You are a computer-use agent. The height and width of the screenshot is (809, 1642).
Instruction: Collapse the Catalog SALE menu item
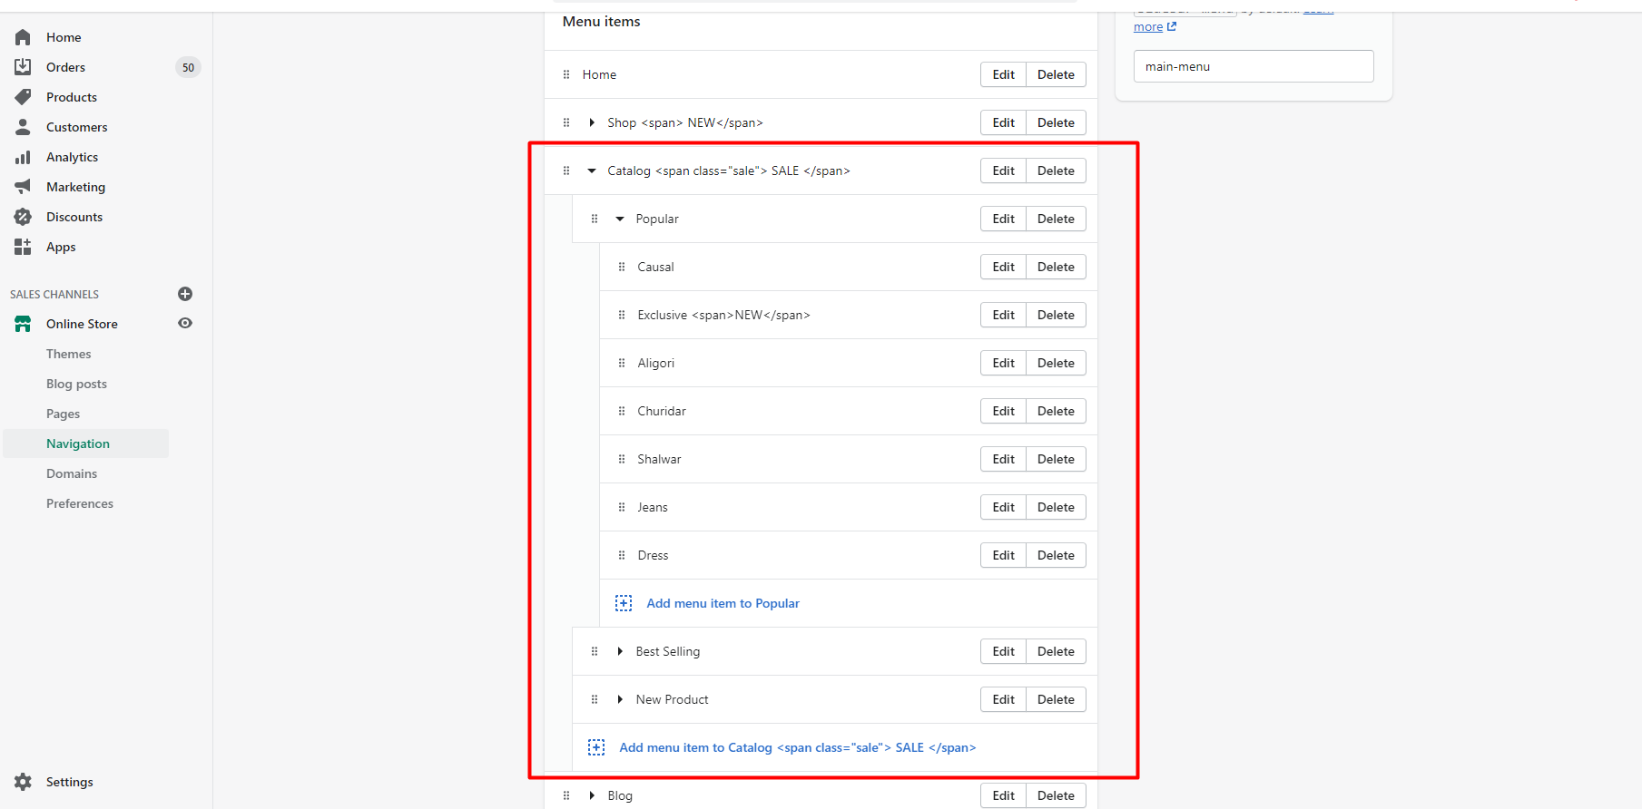coord(592,171)
